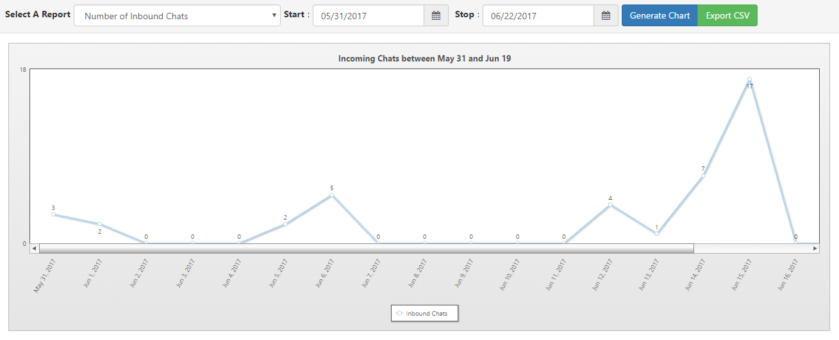Open the Stop date calendar picker

pos(606,16)
